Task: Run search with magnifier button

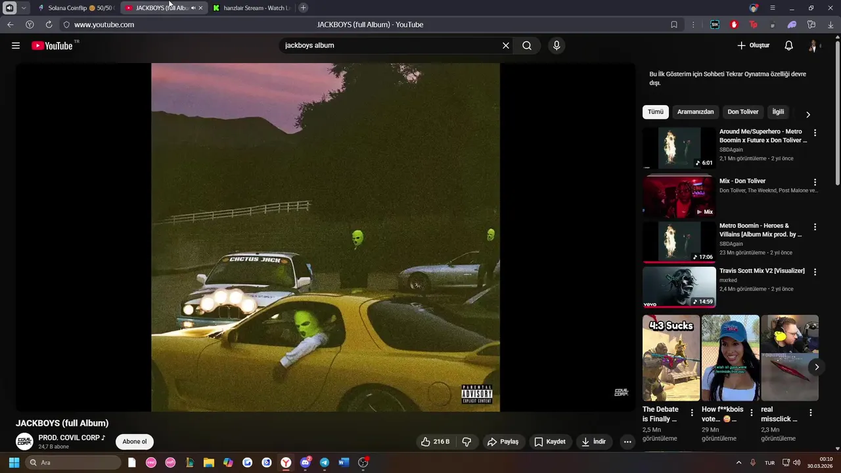Action: (527, 45)
